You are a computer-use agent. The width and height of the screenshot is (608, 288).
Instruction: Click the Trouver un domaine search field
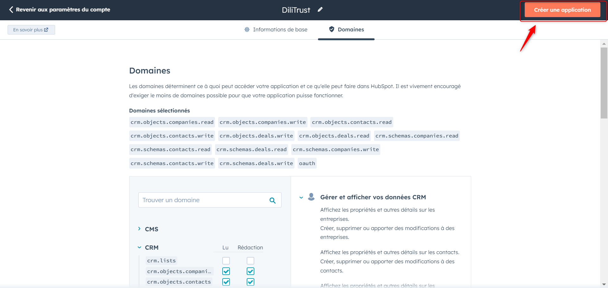pyautogui.click(x=210, y=200)
